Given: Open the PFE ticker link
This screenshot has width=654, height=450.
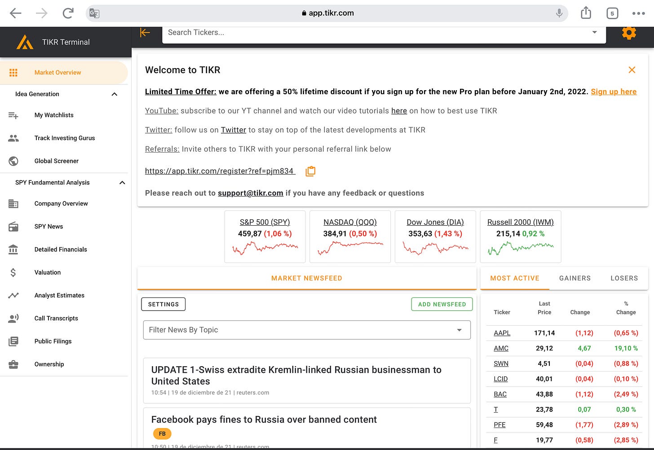Looking at the screenshot, I should pyautogui.click(x=499, y=424).
